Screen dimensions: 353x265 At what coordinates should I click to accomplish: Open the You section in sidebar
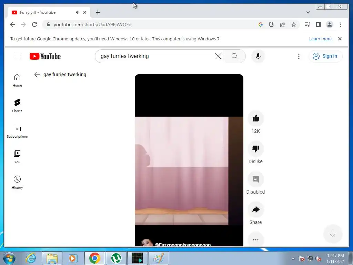click(17, 157)
